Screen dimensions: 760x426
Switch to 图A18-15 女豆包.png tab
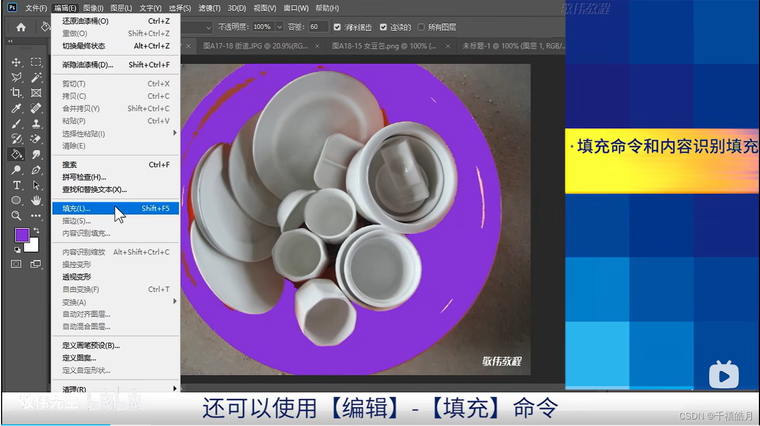click(385, 46)
